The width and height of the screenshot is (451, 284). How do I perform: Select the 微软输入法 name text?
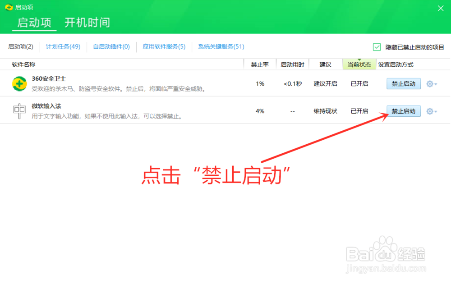click(46, 106)
